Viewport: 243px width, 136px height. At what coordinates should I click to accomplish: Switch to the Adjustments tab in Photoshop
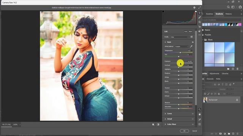click(x=214, y=74)
